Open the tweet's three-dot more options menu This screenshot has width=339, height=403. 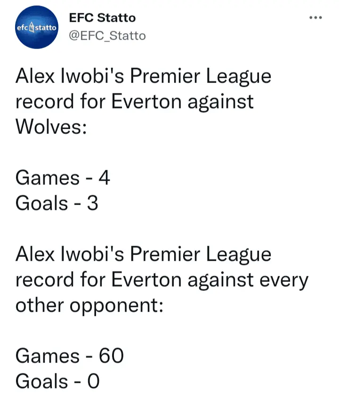315,18
